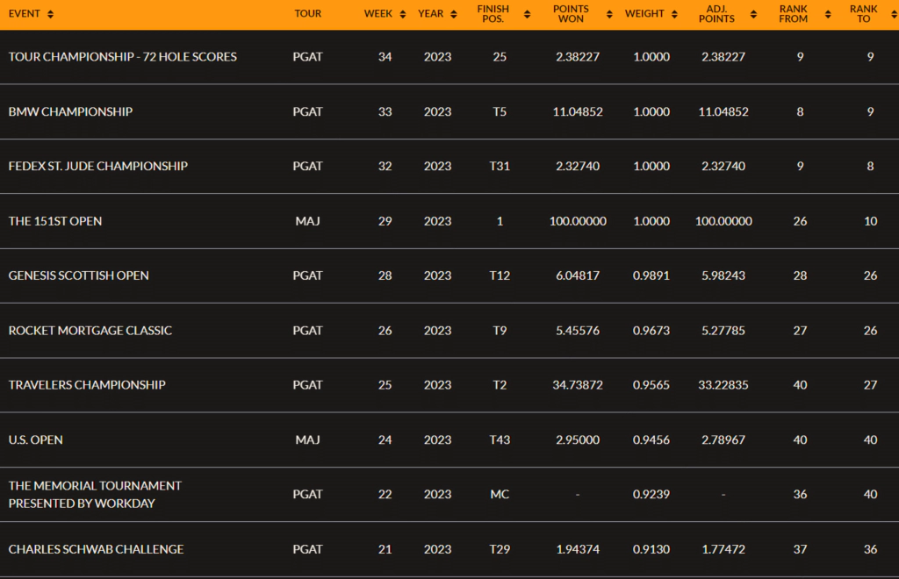Select week 34 cell for Tour Championship
The width and height of the screenshot is (899, 579).
(385, 57)
